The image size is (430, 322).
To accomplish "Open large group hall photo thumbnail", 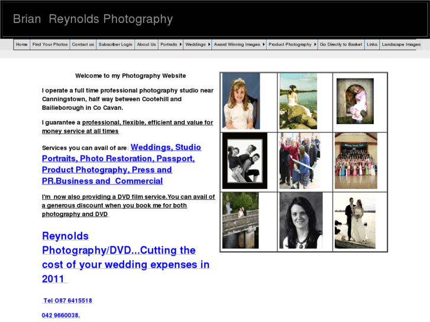I will (356, 161).
